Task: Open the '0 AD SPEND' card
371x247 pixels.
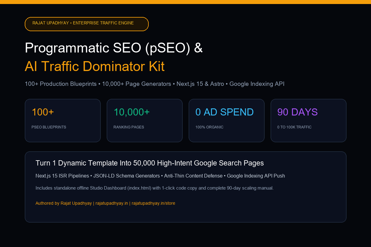Action: point(227,120)
